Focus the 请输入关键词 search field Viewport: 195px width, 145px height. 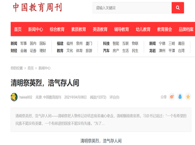[x=132, y=8]
